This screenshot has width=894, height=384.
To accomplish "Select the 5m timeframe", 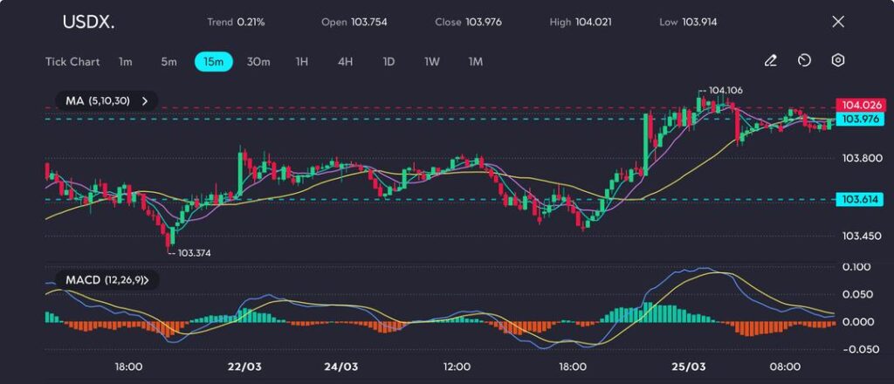I will tap(168, 62).
